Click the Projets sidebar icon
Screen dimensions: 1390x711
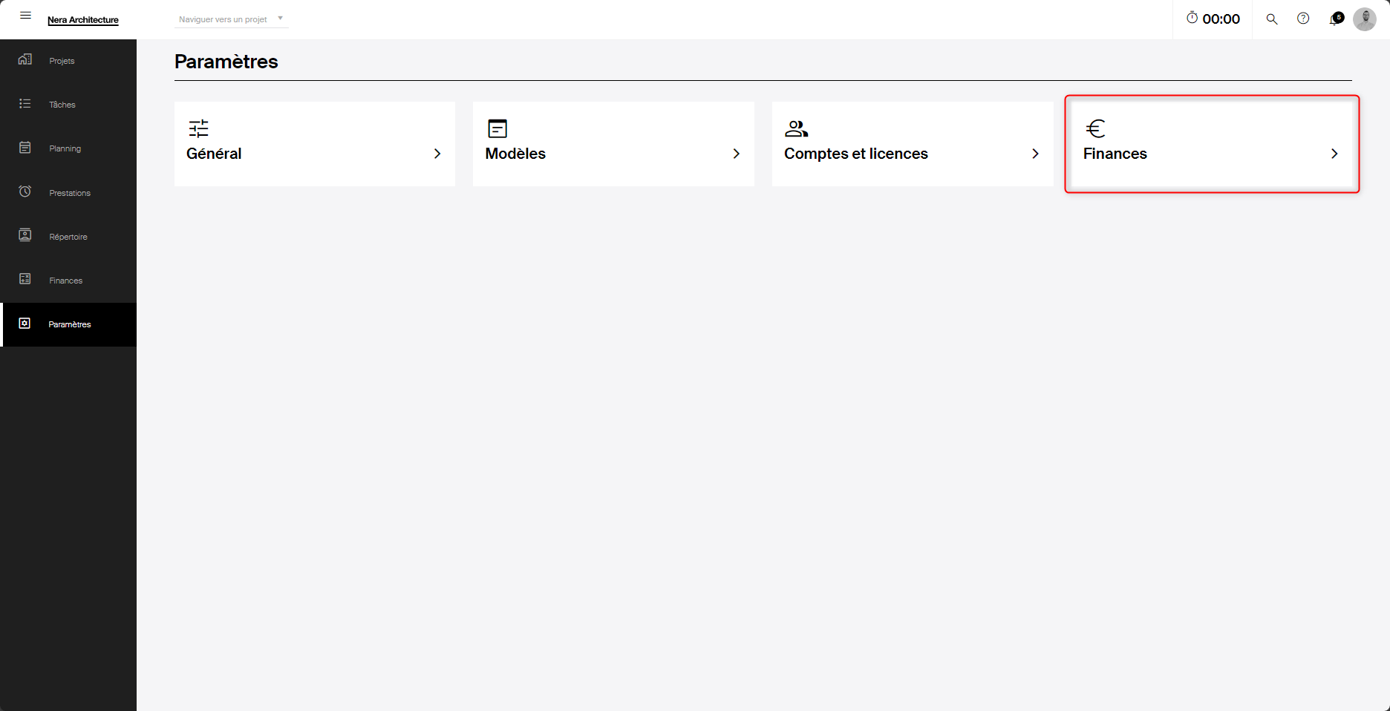pyautogui.click(x=25, y=59)
